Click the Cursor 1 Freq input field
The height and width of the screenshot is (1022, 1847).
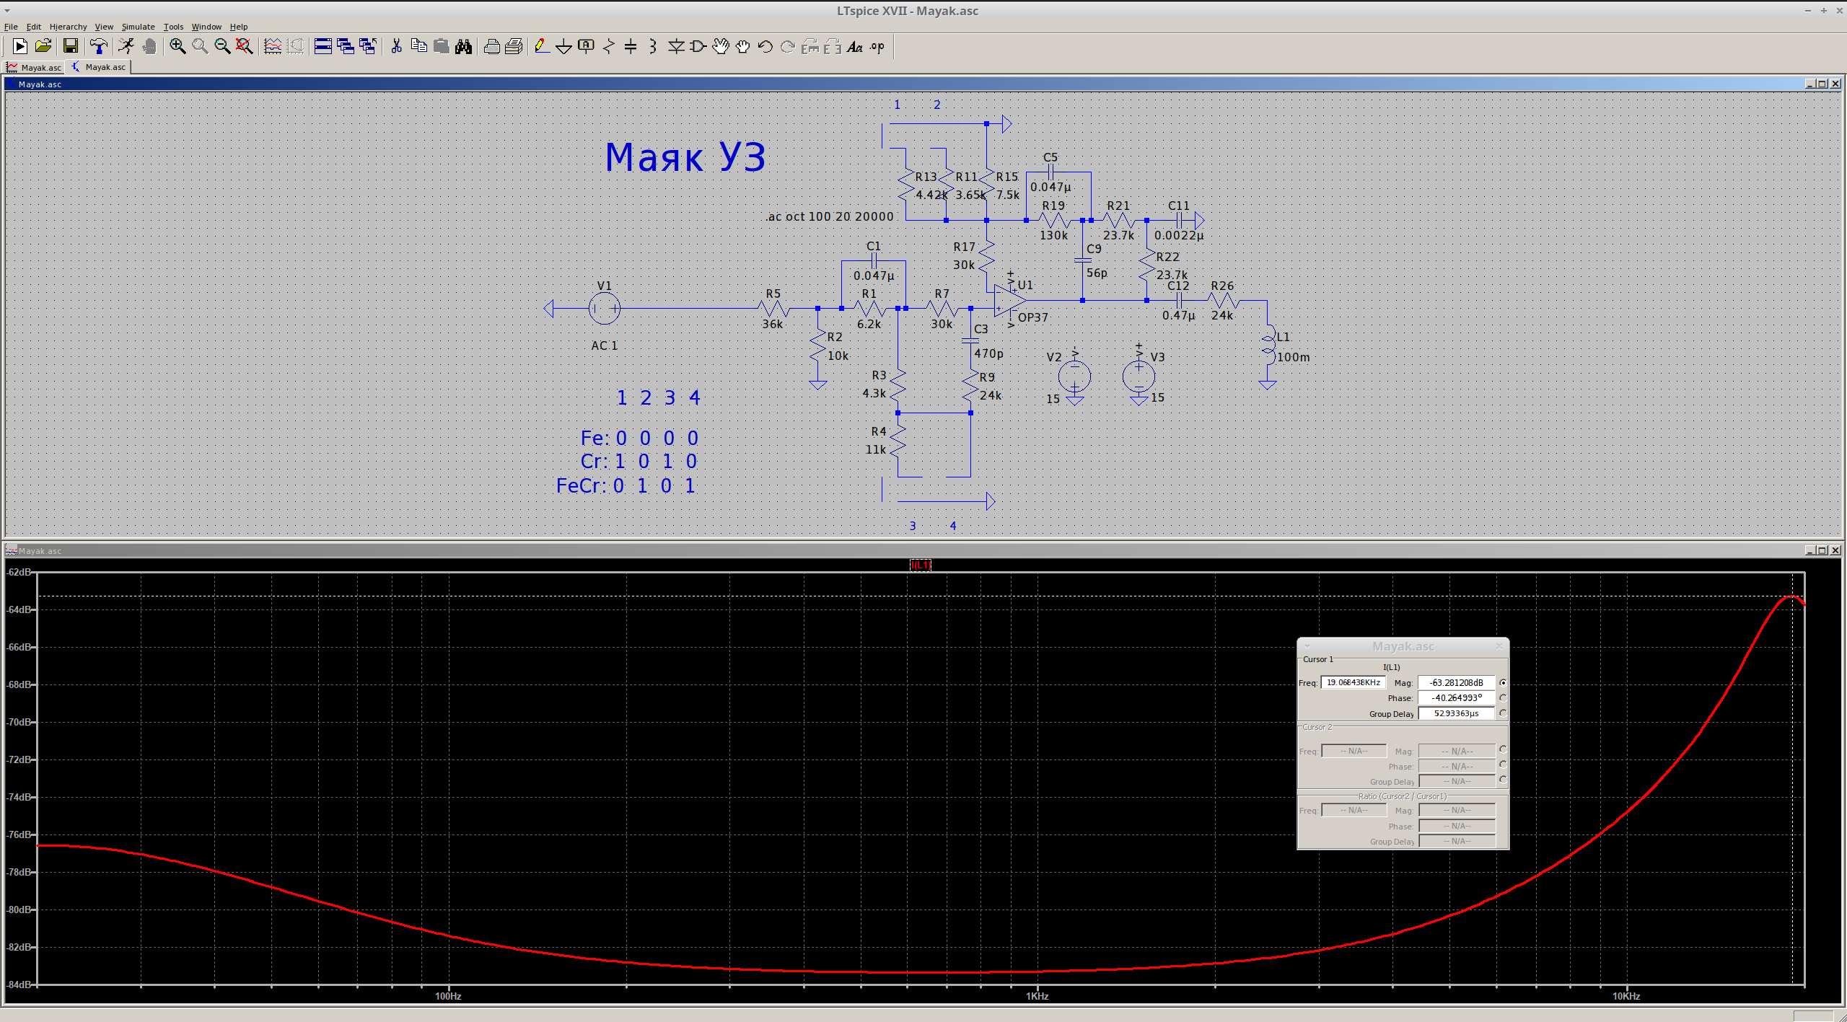(x=1353, y=683)
